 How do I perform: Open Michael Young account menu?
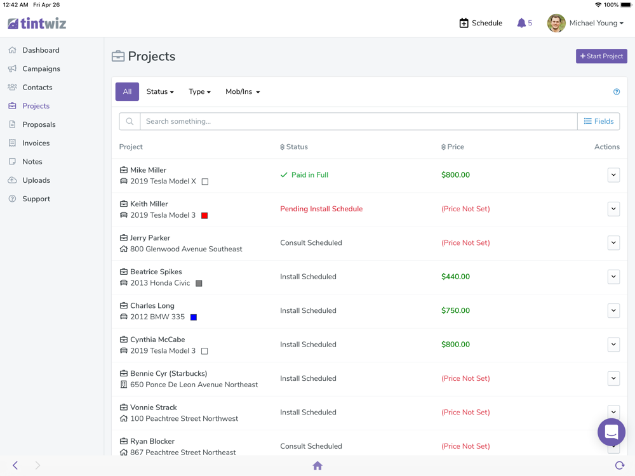click(x=585, y=23)
